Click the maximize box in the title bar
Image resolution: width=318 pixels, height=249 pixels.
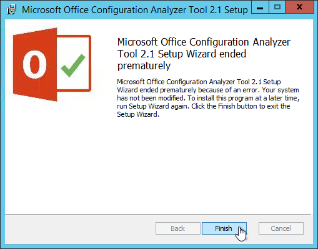[277, 7]
